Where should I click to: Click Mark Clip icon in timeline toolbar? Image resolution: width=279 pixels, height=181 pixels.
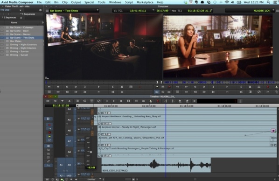[121, 101]
